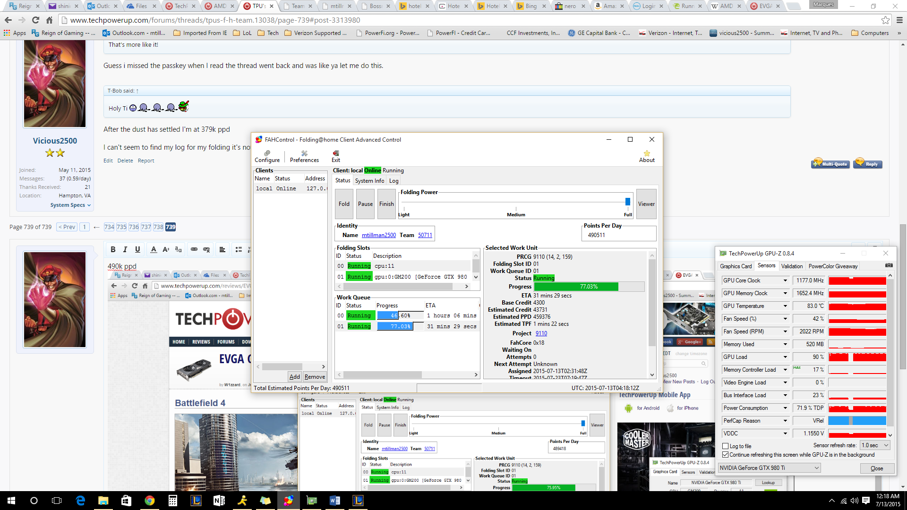
Task: Open NVIDIA GeForce GTX 980 Ti selector
Action: (x=769, y=468)
